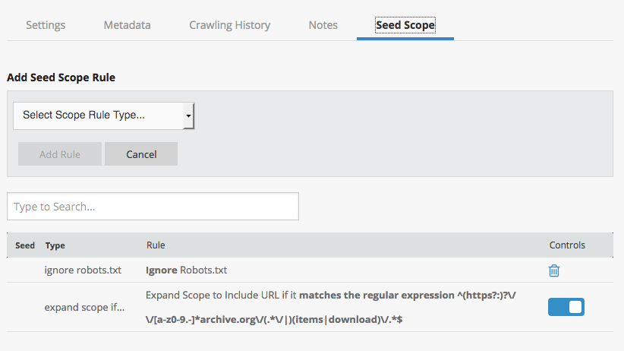Click the Controls column header
Image resolution: width=624 pixels, height=351 pixels.
coord(567,245)
